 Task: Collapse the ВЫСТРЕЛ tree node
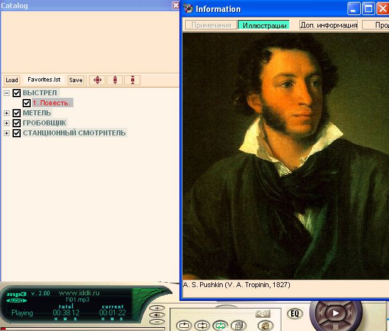[x=7, y=93]
